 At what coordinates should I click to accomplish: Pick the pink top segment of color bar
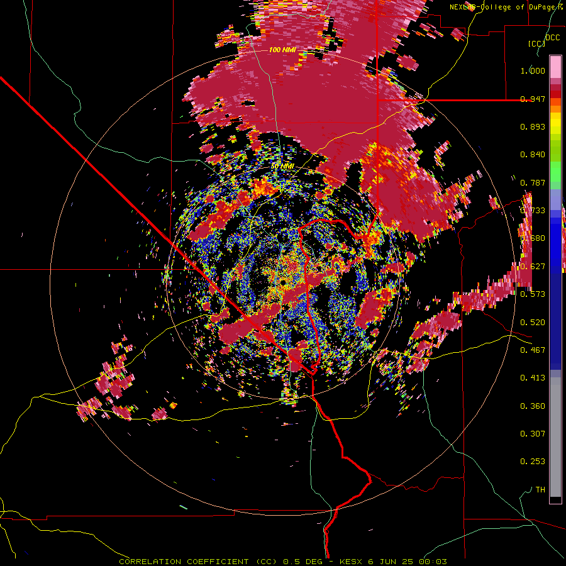pos(555,67)
